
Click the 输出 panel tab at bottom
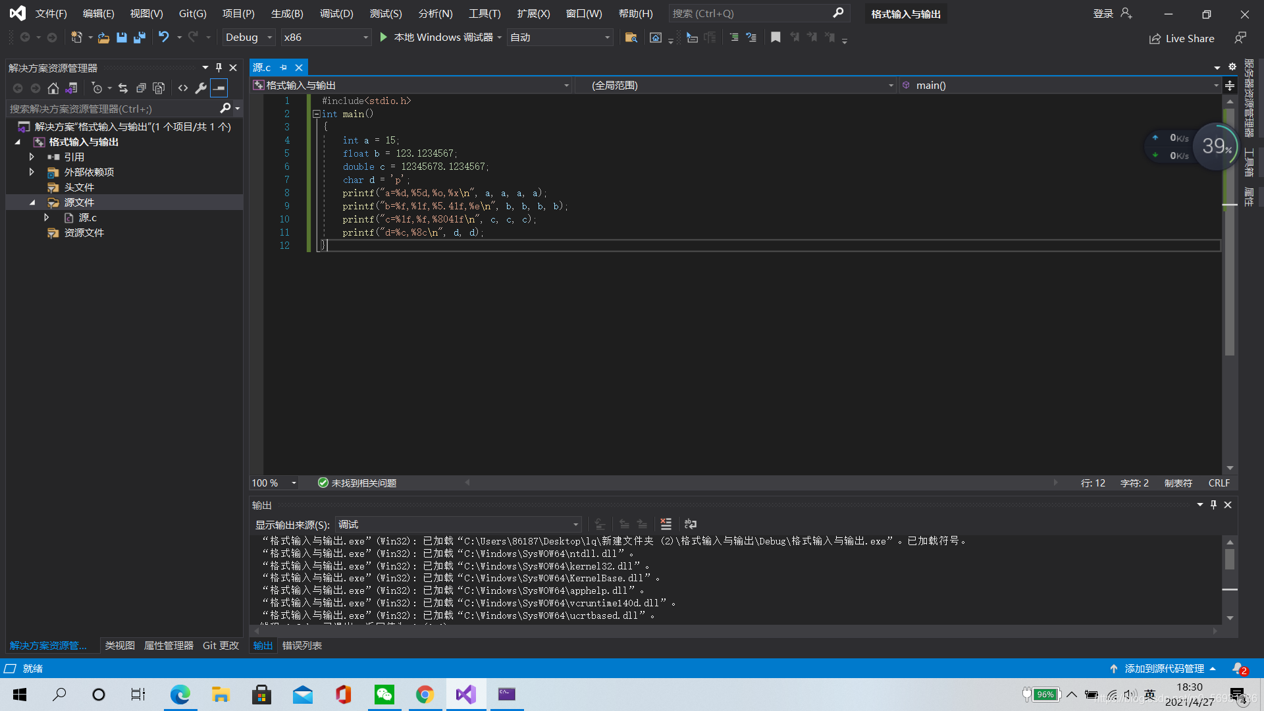click(x=262, y=645)
